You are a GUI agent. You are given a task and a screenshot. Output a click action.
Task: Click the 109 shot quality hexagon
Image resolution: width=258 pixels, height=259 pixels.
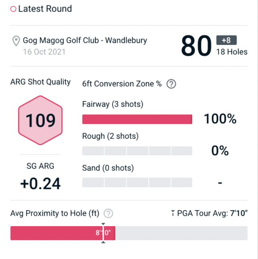tap(40, 120)
